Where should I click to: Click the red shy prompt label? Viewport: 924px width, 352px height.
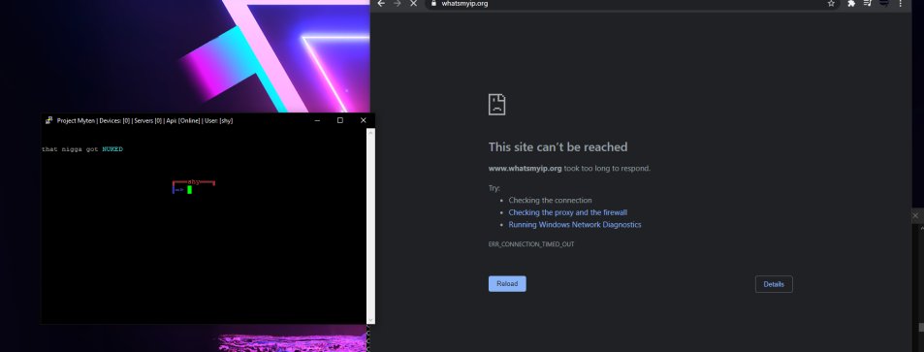coord(194,181)
